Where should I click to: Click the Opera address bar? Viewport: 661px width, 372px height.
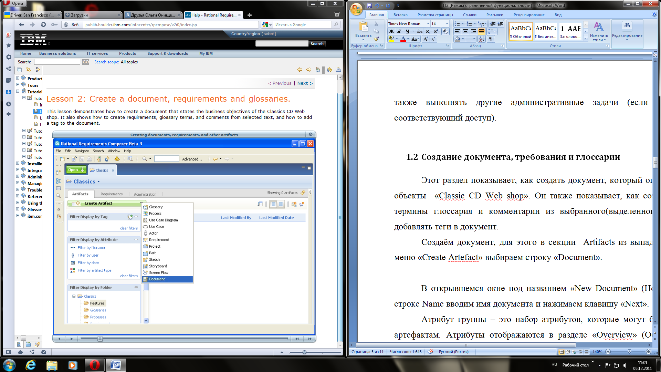[171, 24]
